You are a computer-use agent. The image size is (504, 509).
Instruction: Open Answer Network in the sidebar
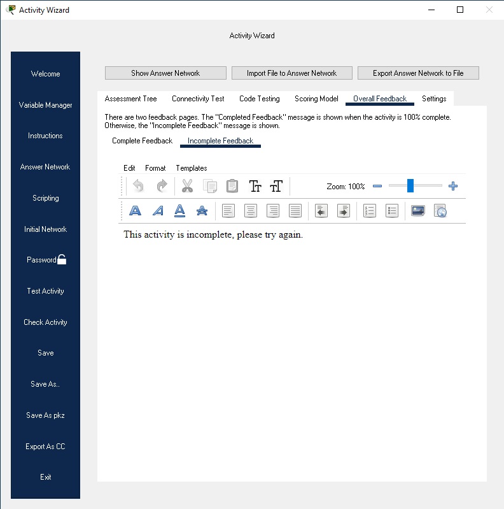point(45,167)
